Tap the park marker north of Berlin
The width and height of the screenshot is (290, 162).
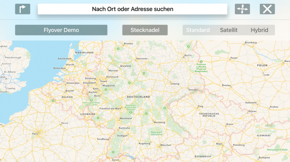(188, 47)
